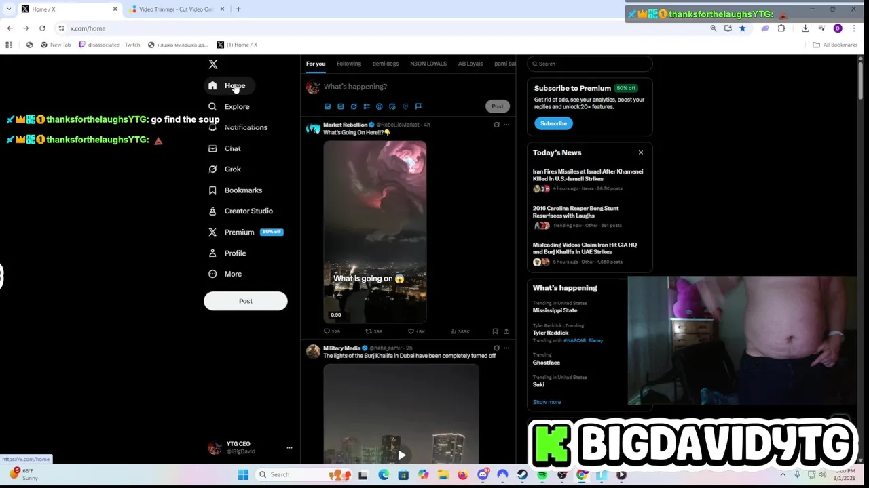Open the Market Rebellion video thumbnail
This screenshot has height=488, width=869.
point(375,232)
